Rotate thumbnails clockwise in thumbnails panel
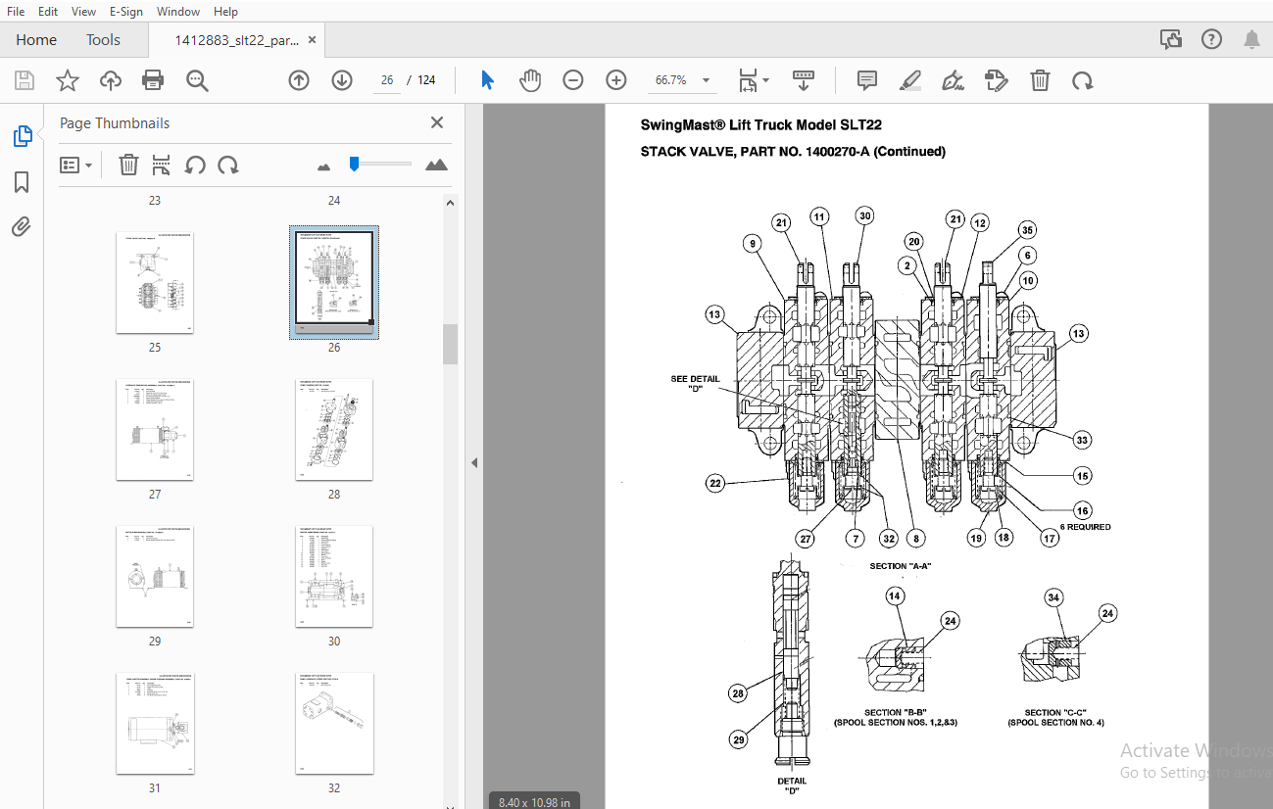This screenshot has height=809, width=1273. click(228, 165)
